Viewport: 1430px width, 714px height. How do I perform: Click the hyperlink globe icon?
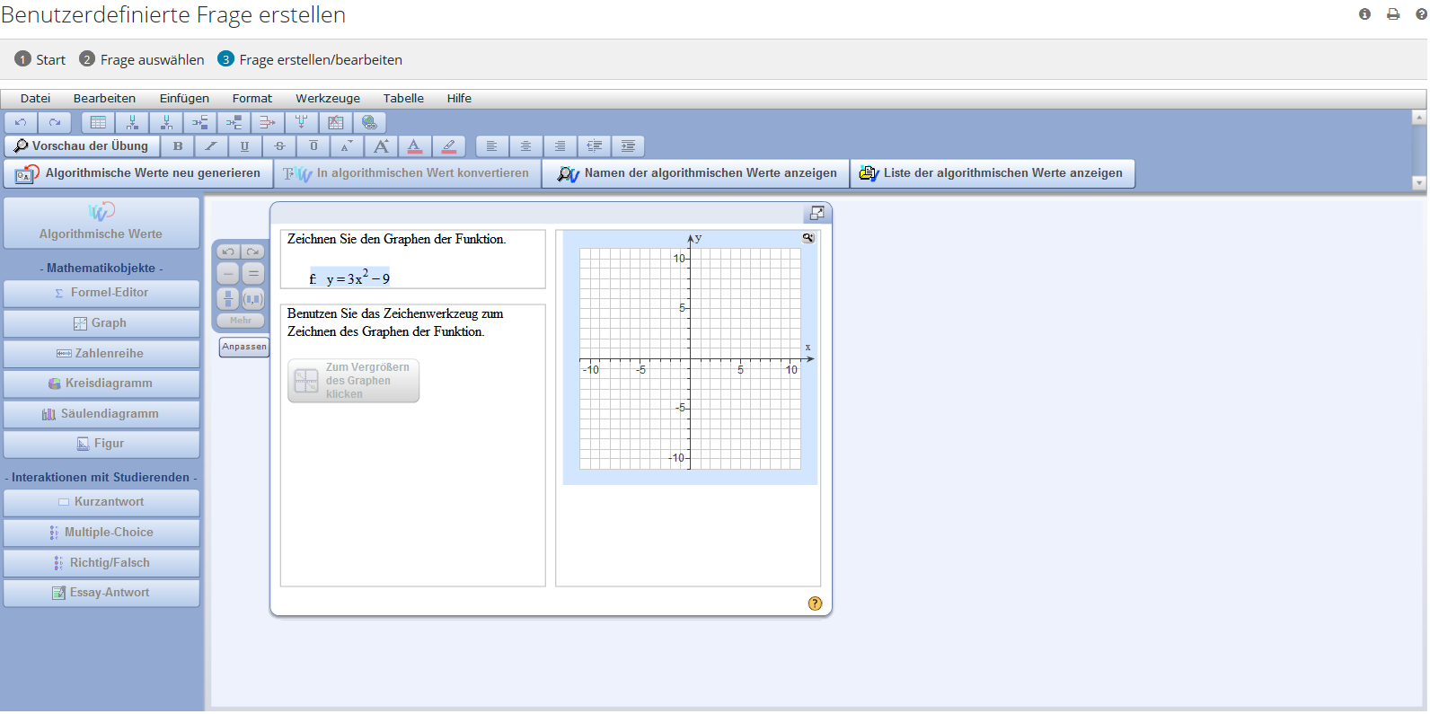tap(369, 122)
